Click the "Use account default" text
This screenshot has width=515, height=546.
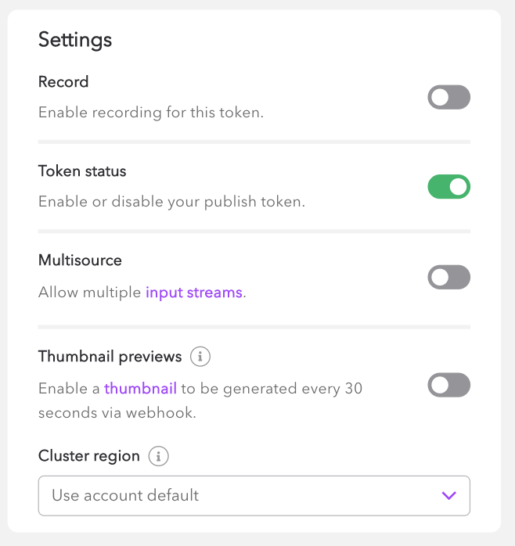click(125, 495)
